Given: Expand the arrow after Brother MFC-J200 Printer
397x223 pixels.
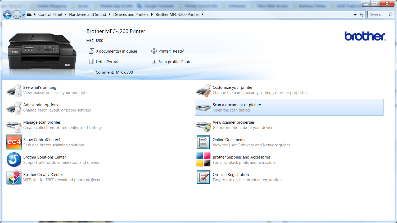Looking at the screenshot, I should [x=202, y=15].
